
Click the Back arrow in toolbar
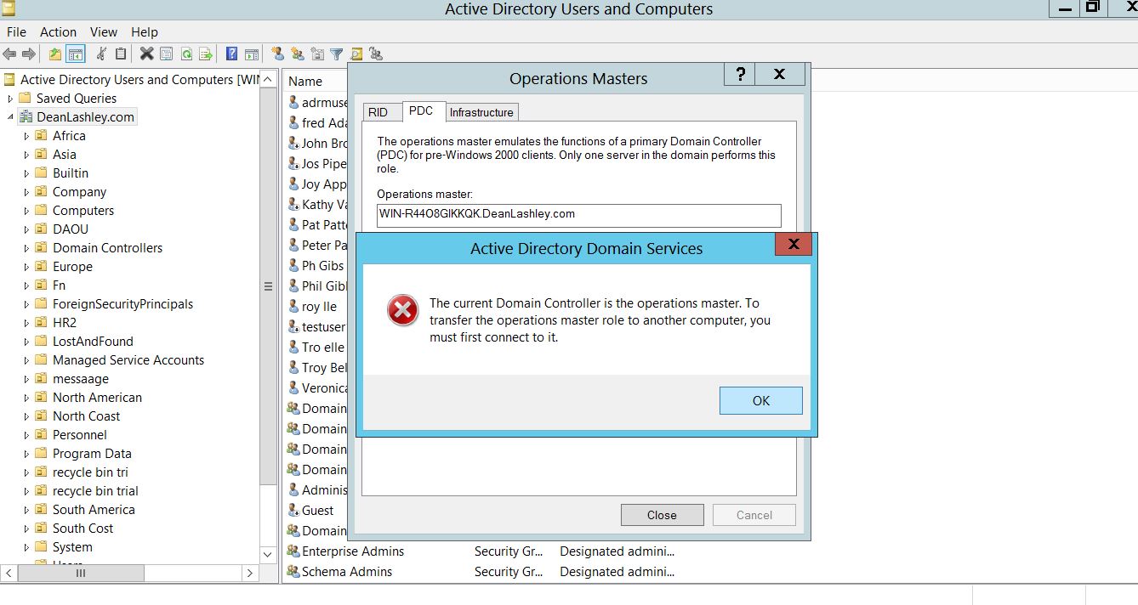10,54
